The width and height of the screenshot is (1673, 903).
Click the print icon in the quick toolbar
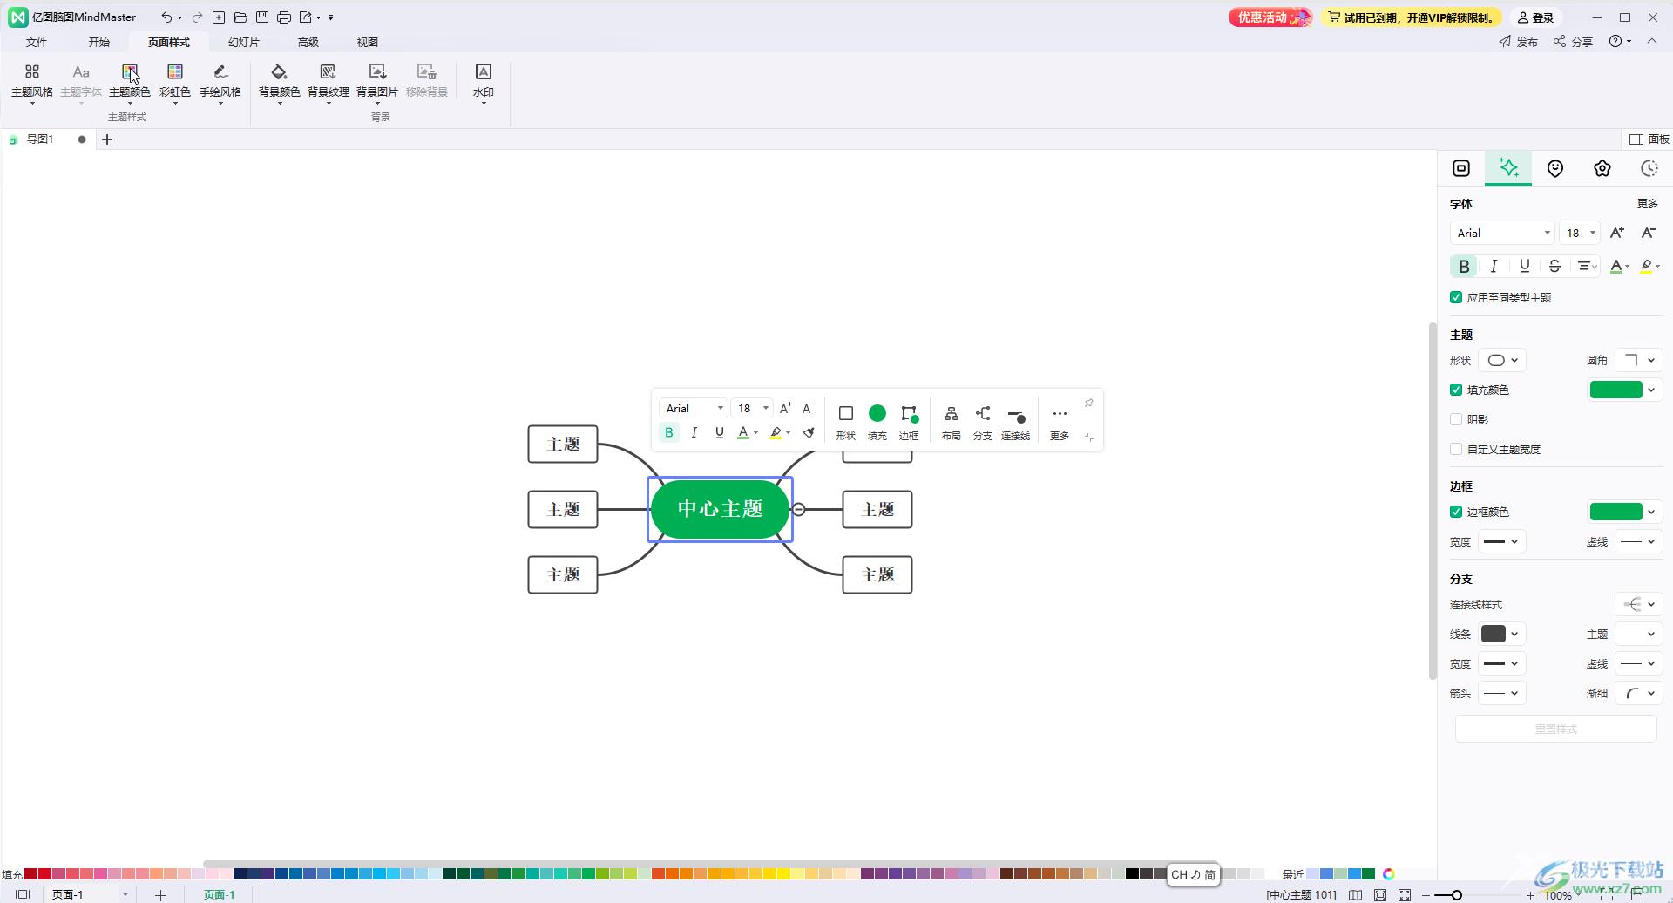[x=284, y=17]
